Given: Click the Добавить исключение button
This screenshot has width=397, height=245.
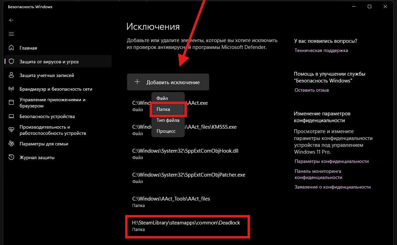Looking at the screenshot, I should pyautogui.click(x=168, y=82).
